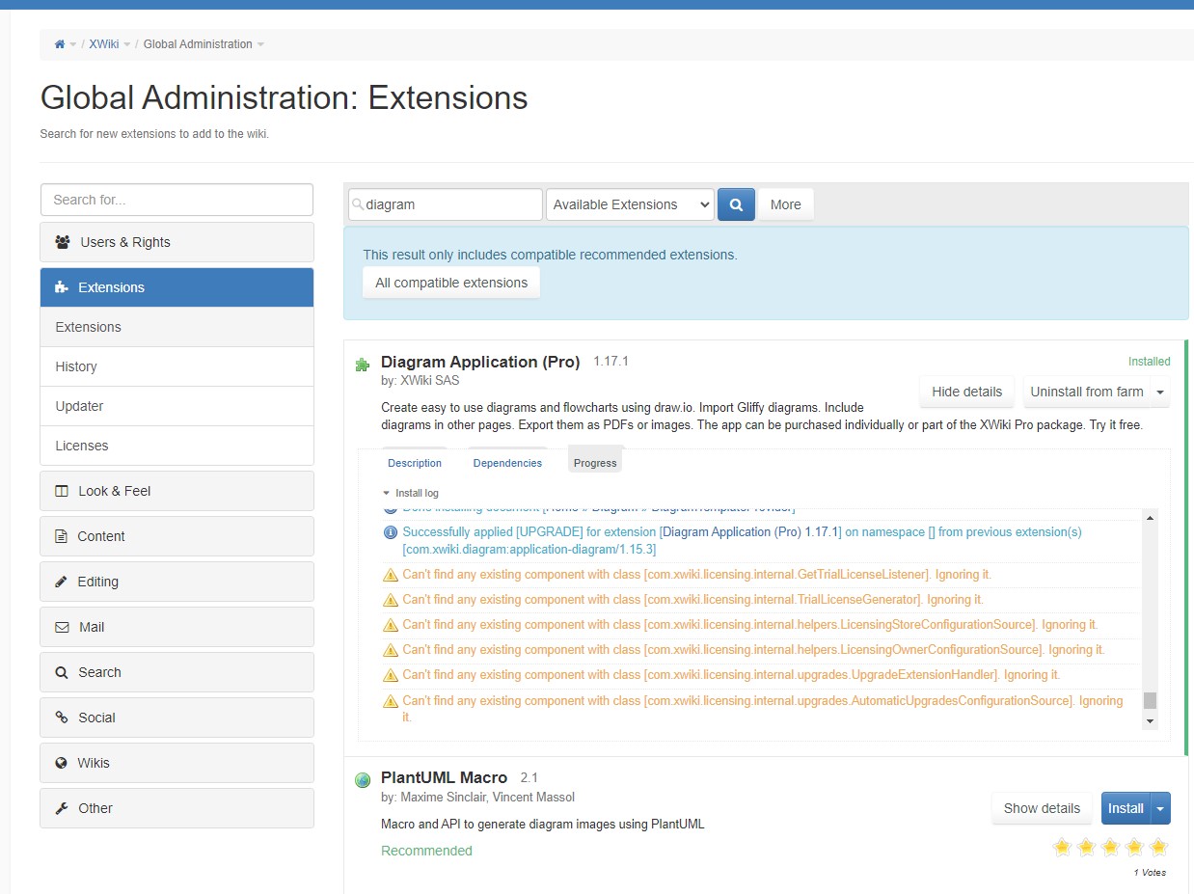
Task: Click the PlantUML Macro title
Action: [x=444, y=777]
